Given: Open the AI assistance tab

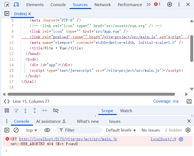Looking at the screenshot, I should tap(51, 121).
